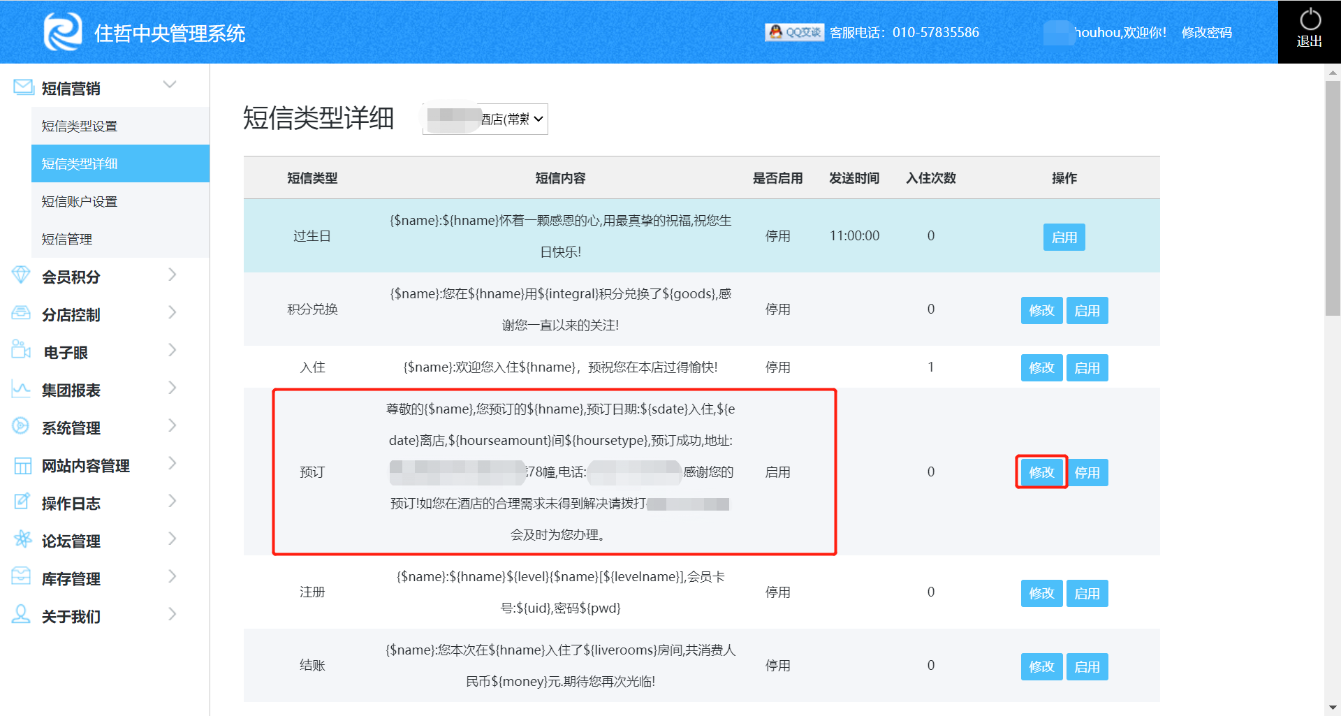Modify the 预订 SMS template
Image resolution: width=1341 pixels, height=716 pixels.
tap(1041, 472)
